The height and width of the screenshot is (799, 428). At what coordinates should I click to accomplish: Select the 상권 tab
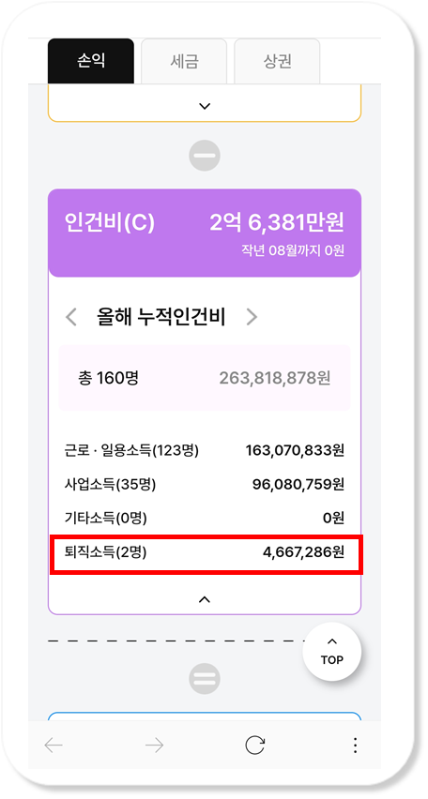pyautogui.click(x=277, y=61)
